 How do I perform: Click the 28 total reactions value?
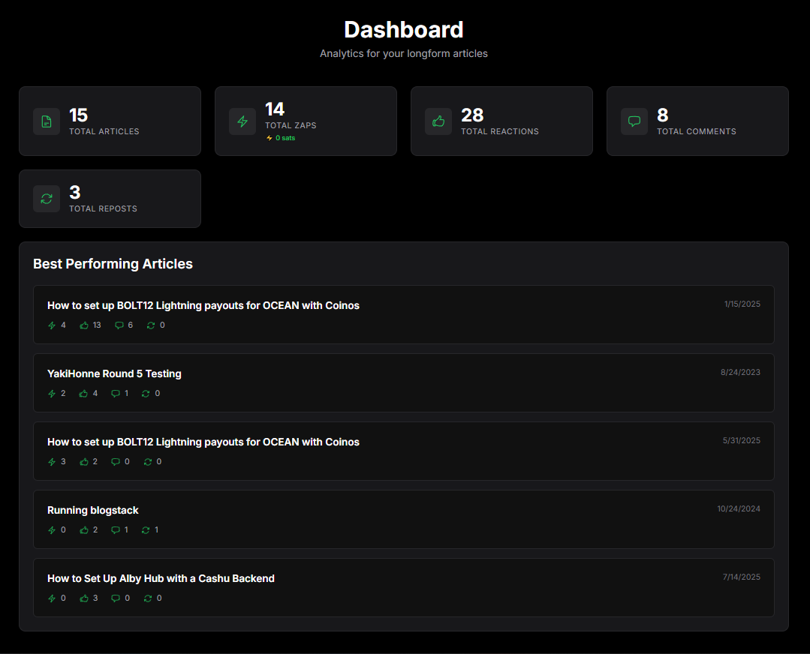point(472,115)
